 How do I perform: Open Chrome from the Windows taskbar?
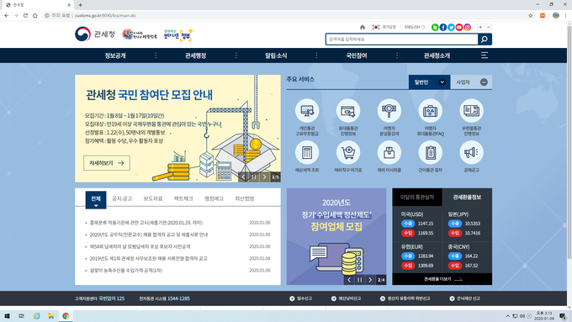click(66, 316)
